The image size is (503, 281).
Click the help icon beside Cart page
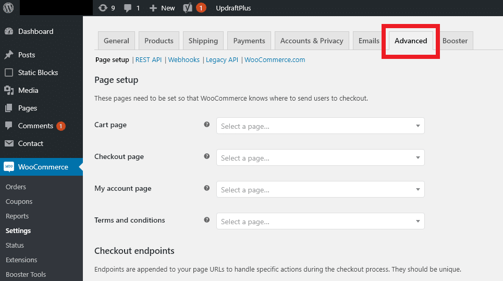pyautogui.click(x=207, y=125)
